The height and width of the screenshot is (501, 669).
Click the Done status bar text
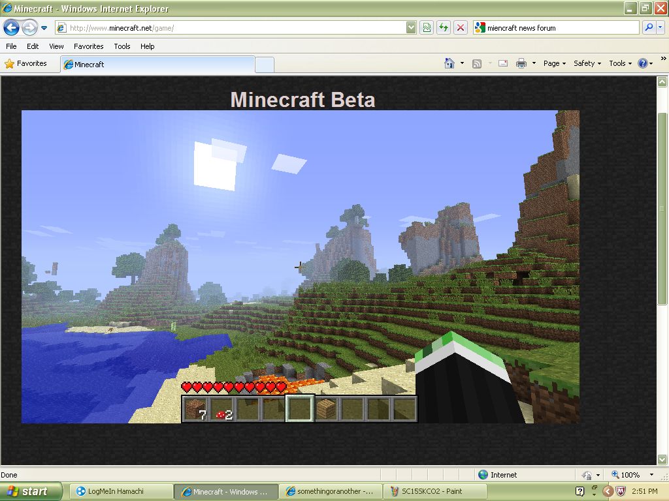coord(9,475)
